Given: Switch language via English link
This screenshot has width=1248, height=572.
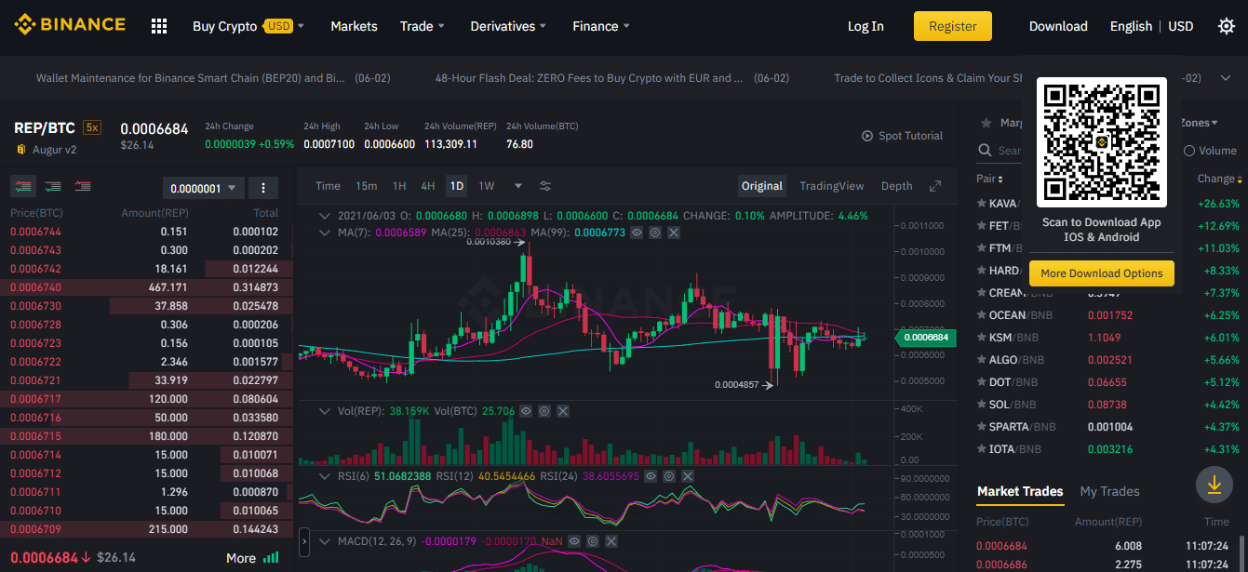Looking at the screenshot, I should pos(1132,26).
